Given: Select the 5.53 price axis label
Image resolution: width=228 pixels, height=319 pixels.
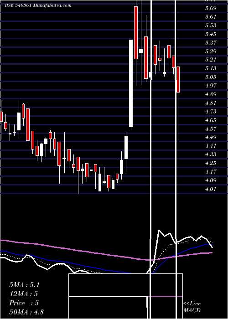Looking at the screenshot, I should click(x=211, y=26).
